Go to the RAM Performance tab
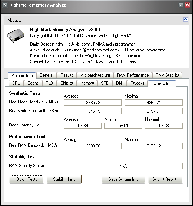193x206 pixels. tap(133, 75)
